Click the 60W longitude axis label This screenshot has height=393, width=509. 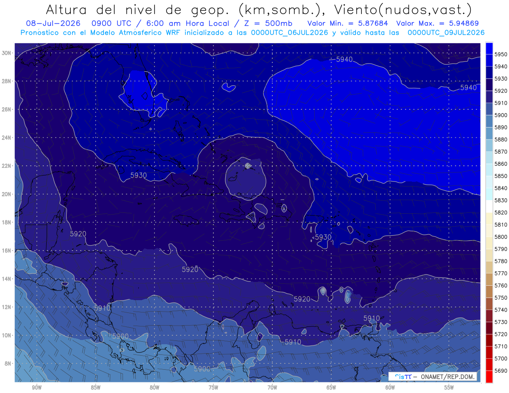point(390,387)
